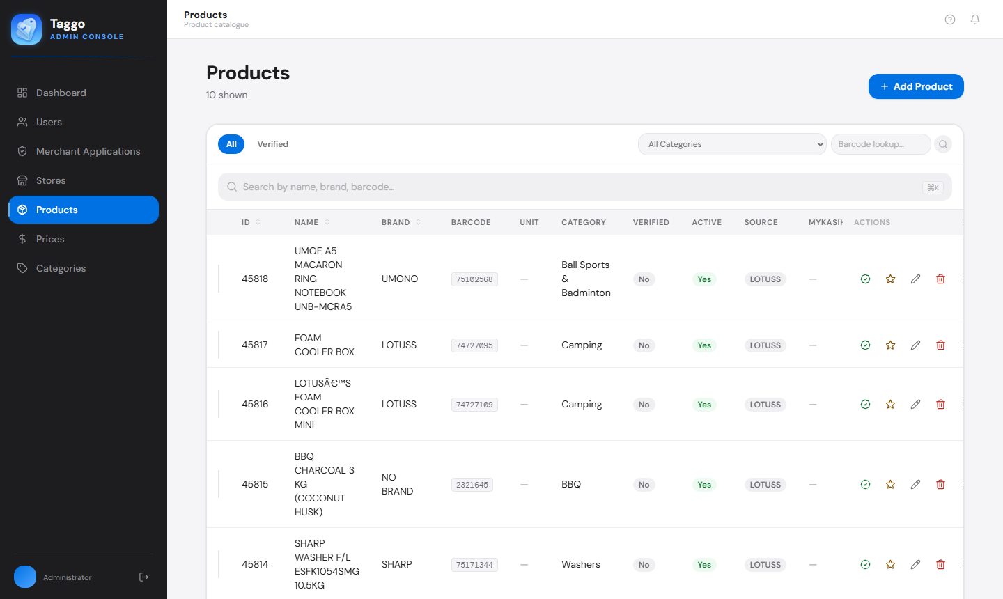Select the All filter tab
Screen dimensions: 1003x599
pos(231,144)
